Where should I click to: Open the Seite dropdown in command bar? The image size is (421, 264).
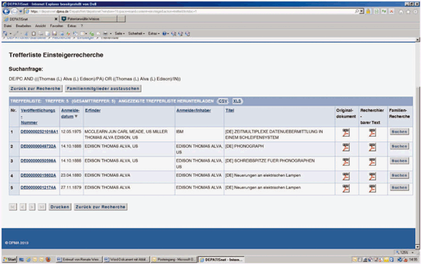pyautogui.click(x=120, y=33)
